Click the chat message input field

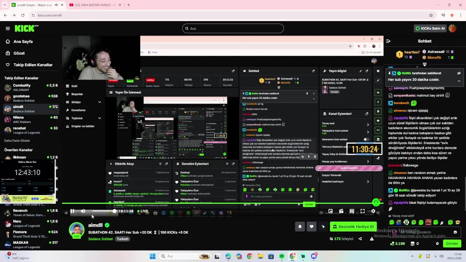424,232
